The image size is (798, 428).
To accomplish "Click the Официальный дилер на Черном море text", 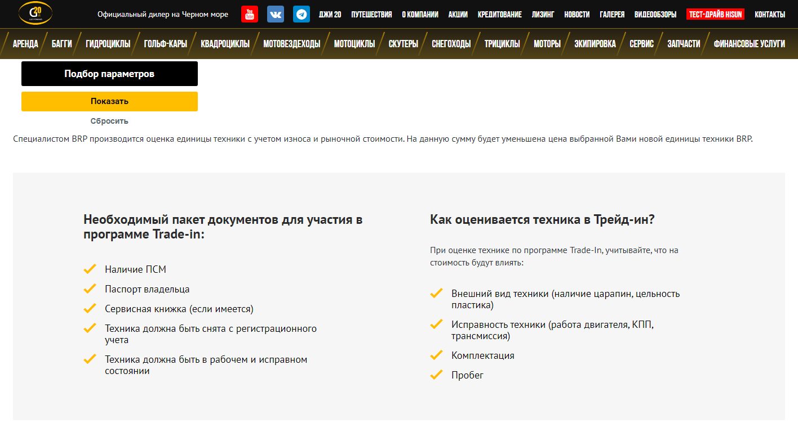I will 163,15.
